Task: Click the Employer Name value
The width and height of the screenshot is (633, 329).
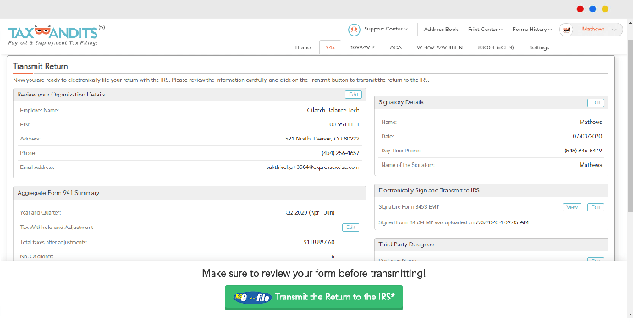Action: coord(333,110)
